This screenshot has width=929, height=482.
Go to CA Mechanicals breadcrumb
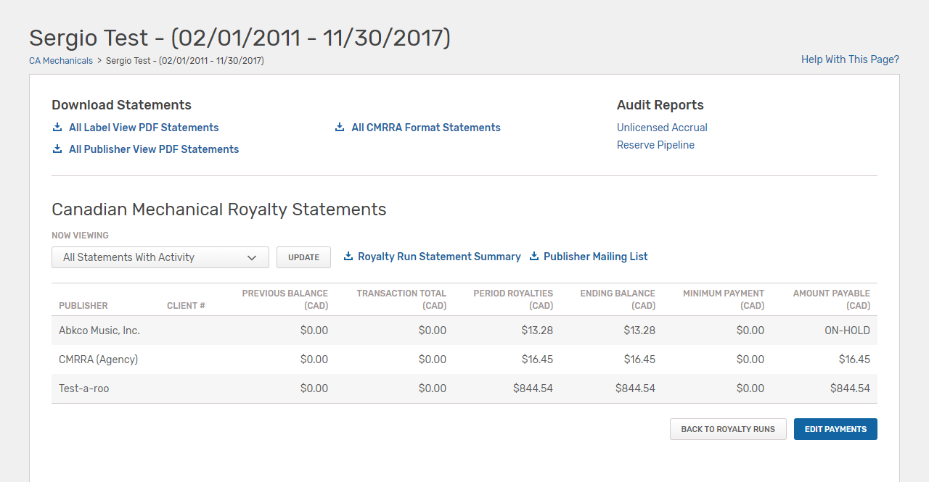pos(61,61)
